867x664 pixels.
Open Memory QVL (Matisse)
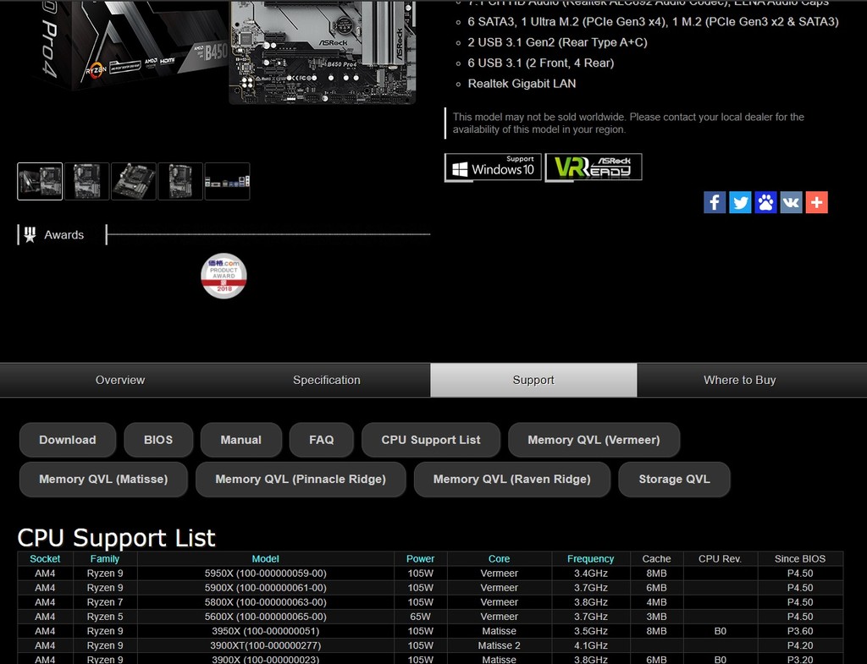point(103,480)
